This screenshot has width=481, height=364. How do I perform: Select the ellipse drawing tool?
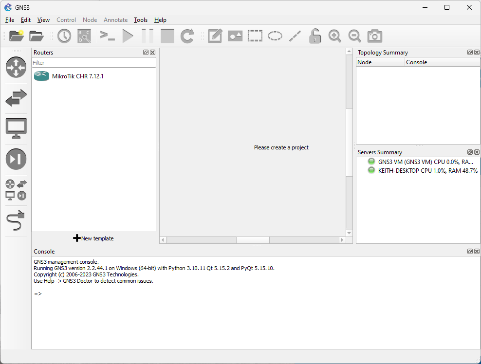[x=275, y=36]
